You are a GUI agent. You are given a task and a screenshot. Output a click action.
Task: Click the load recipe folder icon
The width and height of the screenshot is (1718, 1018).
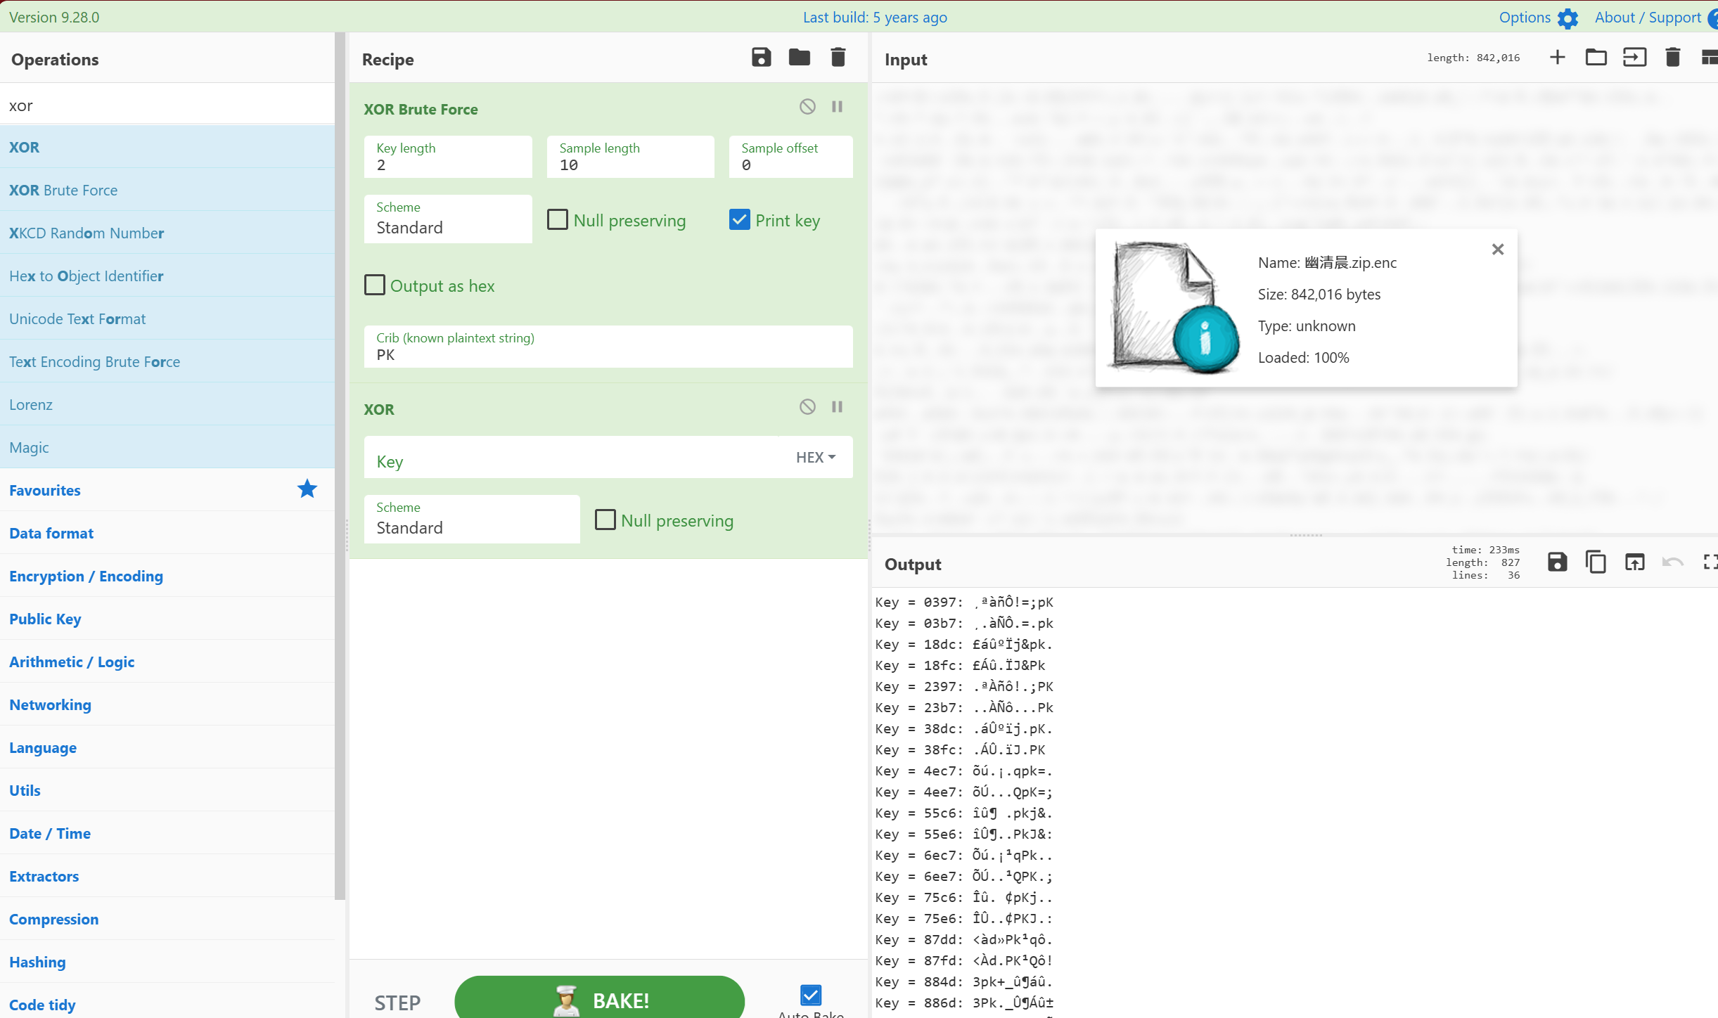[x=799, y=58]
